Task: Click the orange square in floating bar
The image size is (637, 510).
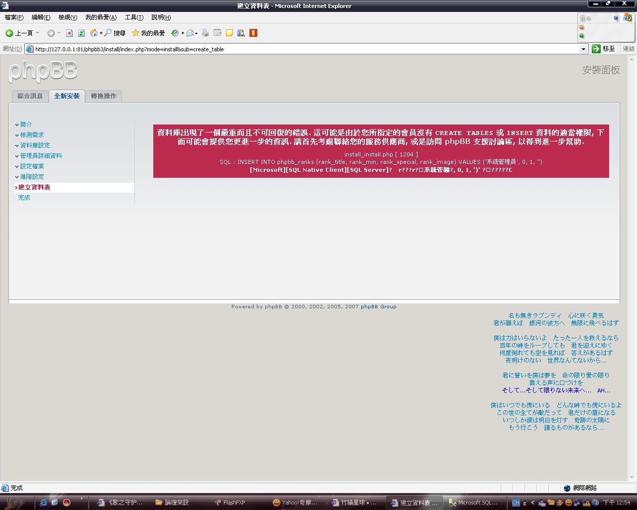Action: tap(582, 27)
